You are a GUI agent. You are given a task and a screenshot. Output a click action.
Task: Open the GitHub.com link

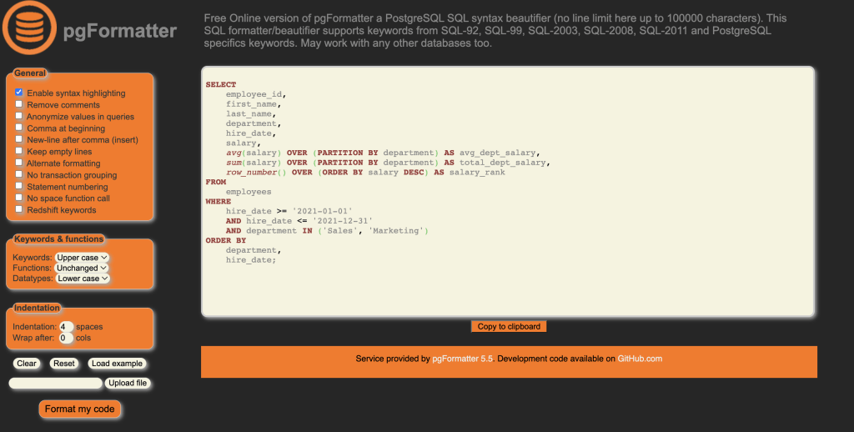640,359
